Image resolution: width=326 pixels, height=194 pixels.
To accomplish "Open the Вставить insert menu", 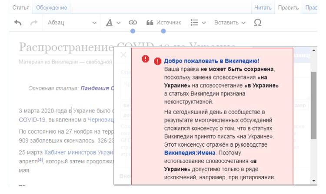I will click(230, 23).
